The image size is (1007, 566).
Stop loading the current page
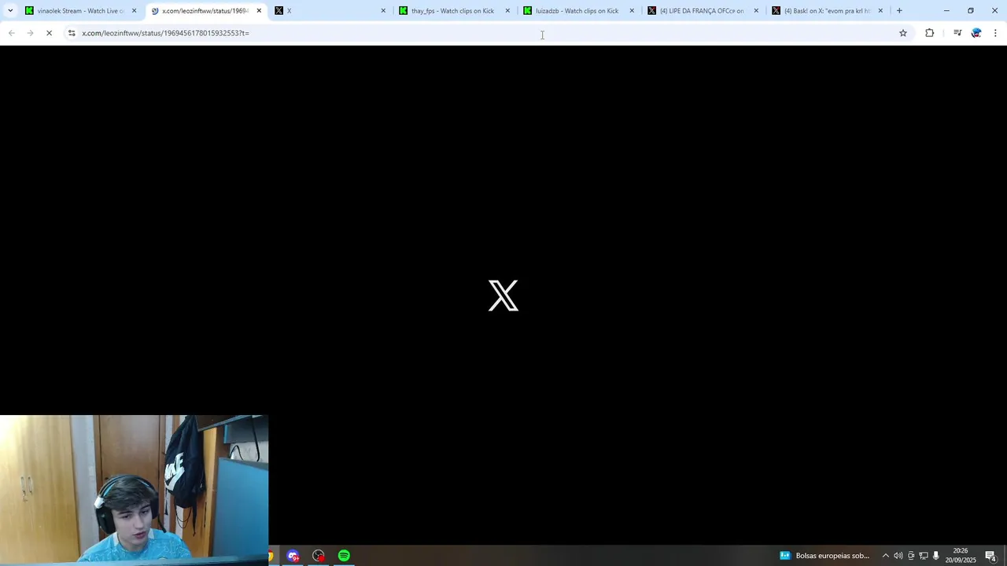[49, 33]
